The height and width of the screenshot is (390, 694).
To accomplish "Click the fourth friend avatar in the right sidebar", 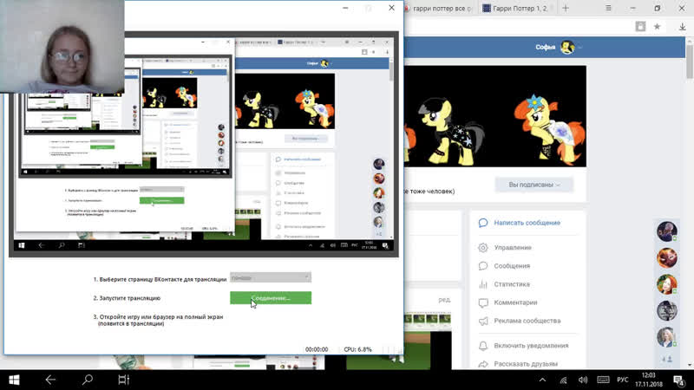I will (666, 311).
